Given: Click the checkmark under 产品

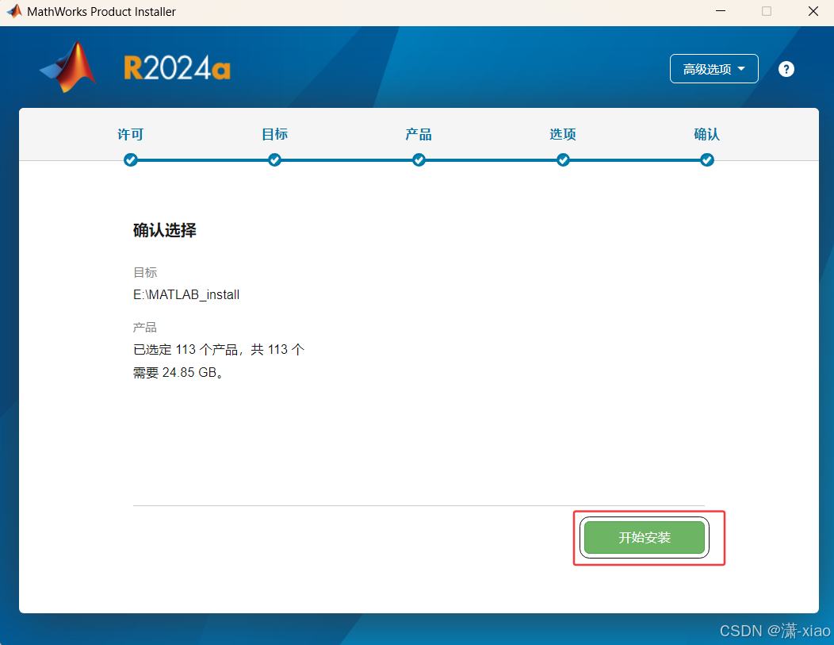Looking at the screenshot, I should (419, 159).
